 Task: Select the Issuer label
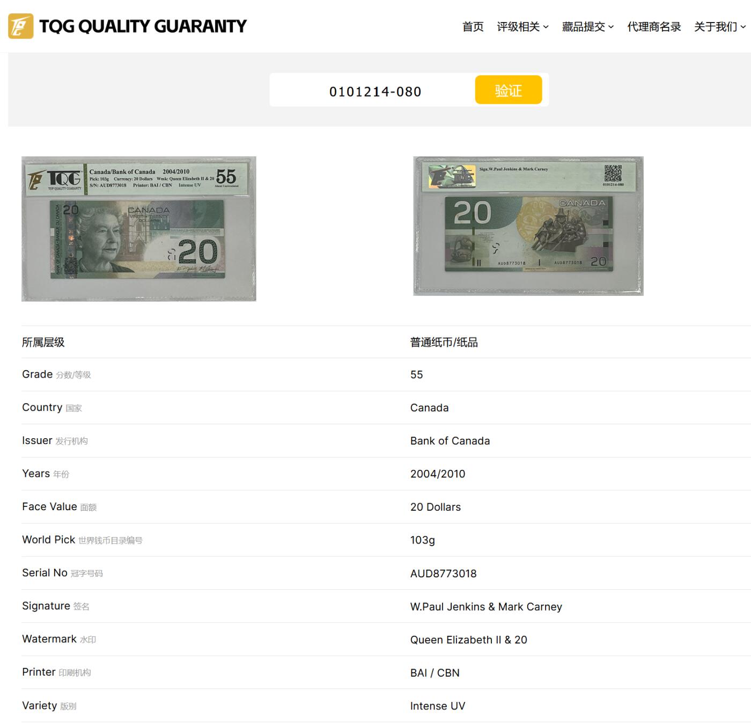[x=37, y=440]
